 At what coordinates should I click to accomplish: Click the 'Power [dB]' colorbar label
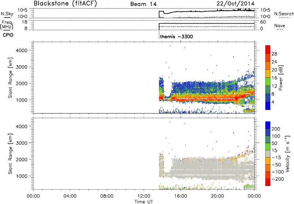click(x=281, y=78)
